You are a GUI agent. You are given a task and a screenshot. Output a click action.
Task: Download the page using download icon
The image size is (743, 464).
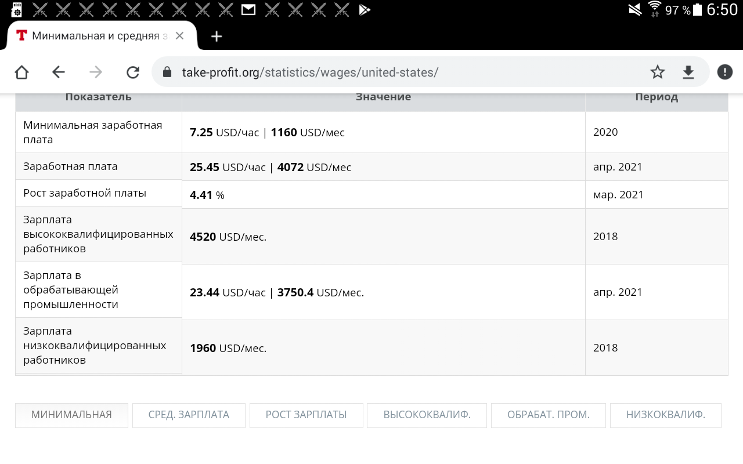(688, 72)
